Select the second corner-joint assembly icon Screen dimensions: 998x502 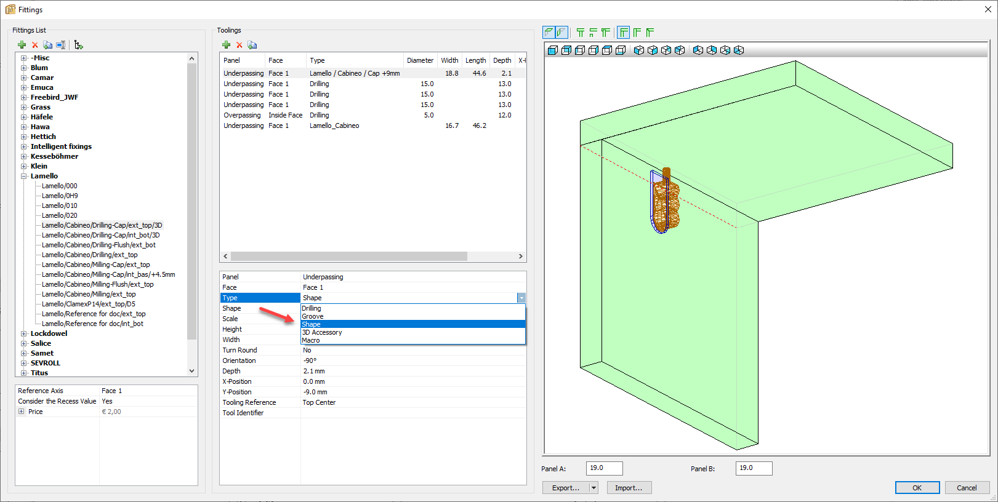point(637,33)
